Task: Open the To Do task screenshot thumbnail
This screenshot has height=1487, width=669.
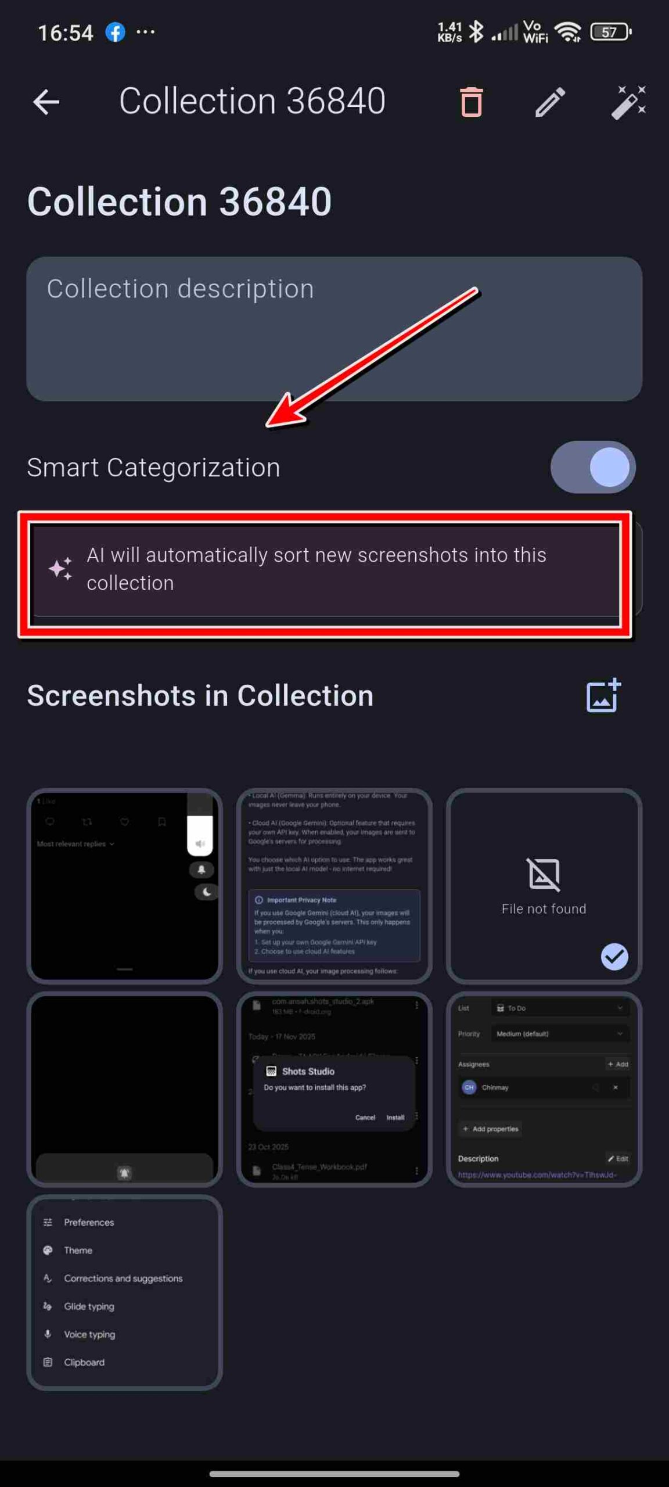Action: (544, 1089)
